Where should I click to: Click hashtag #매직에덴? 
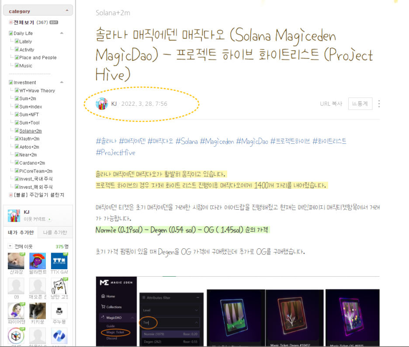(132, 142)
